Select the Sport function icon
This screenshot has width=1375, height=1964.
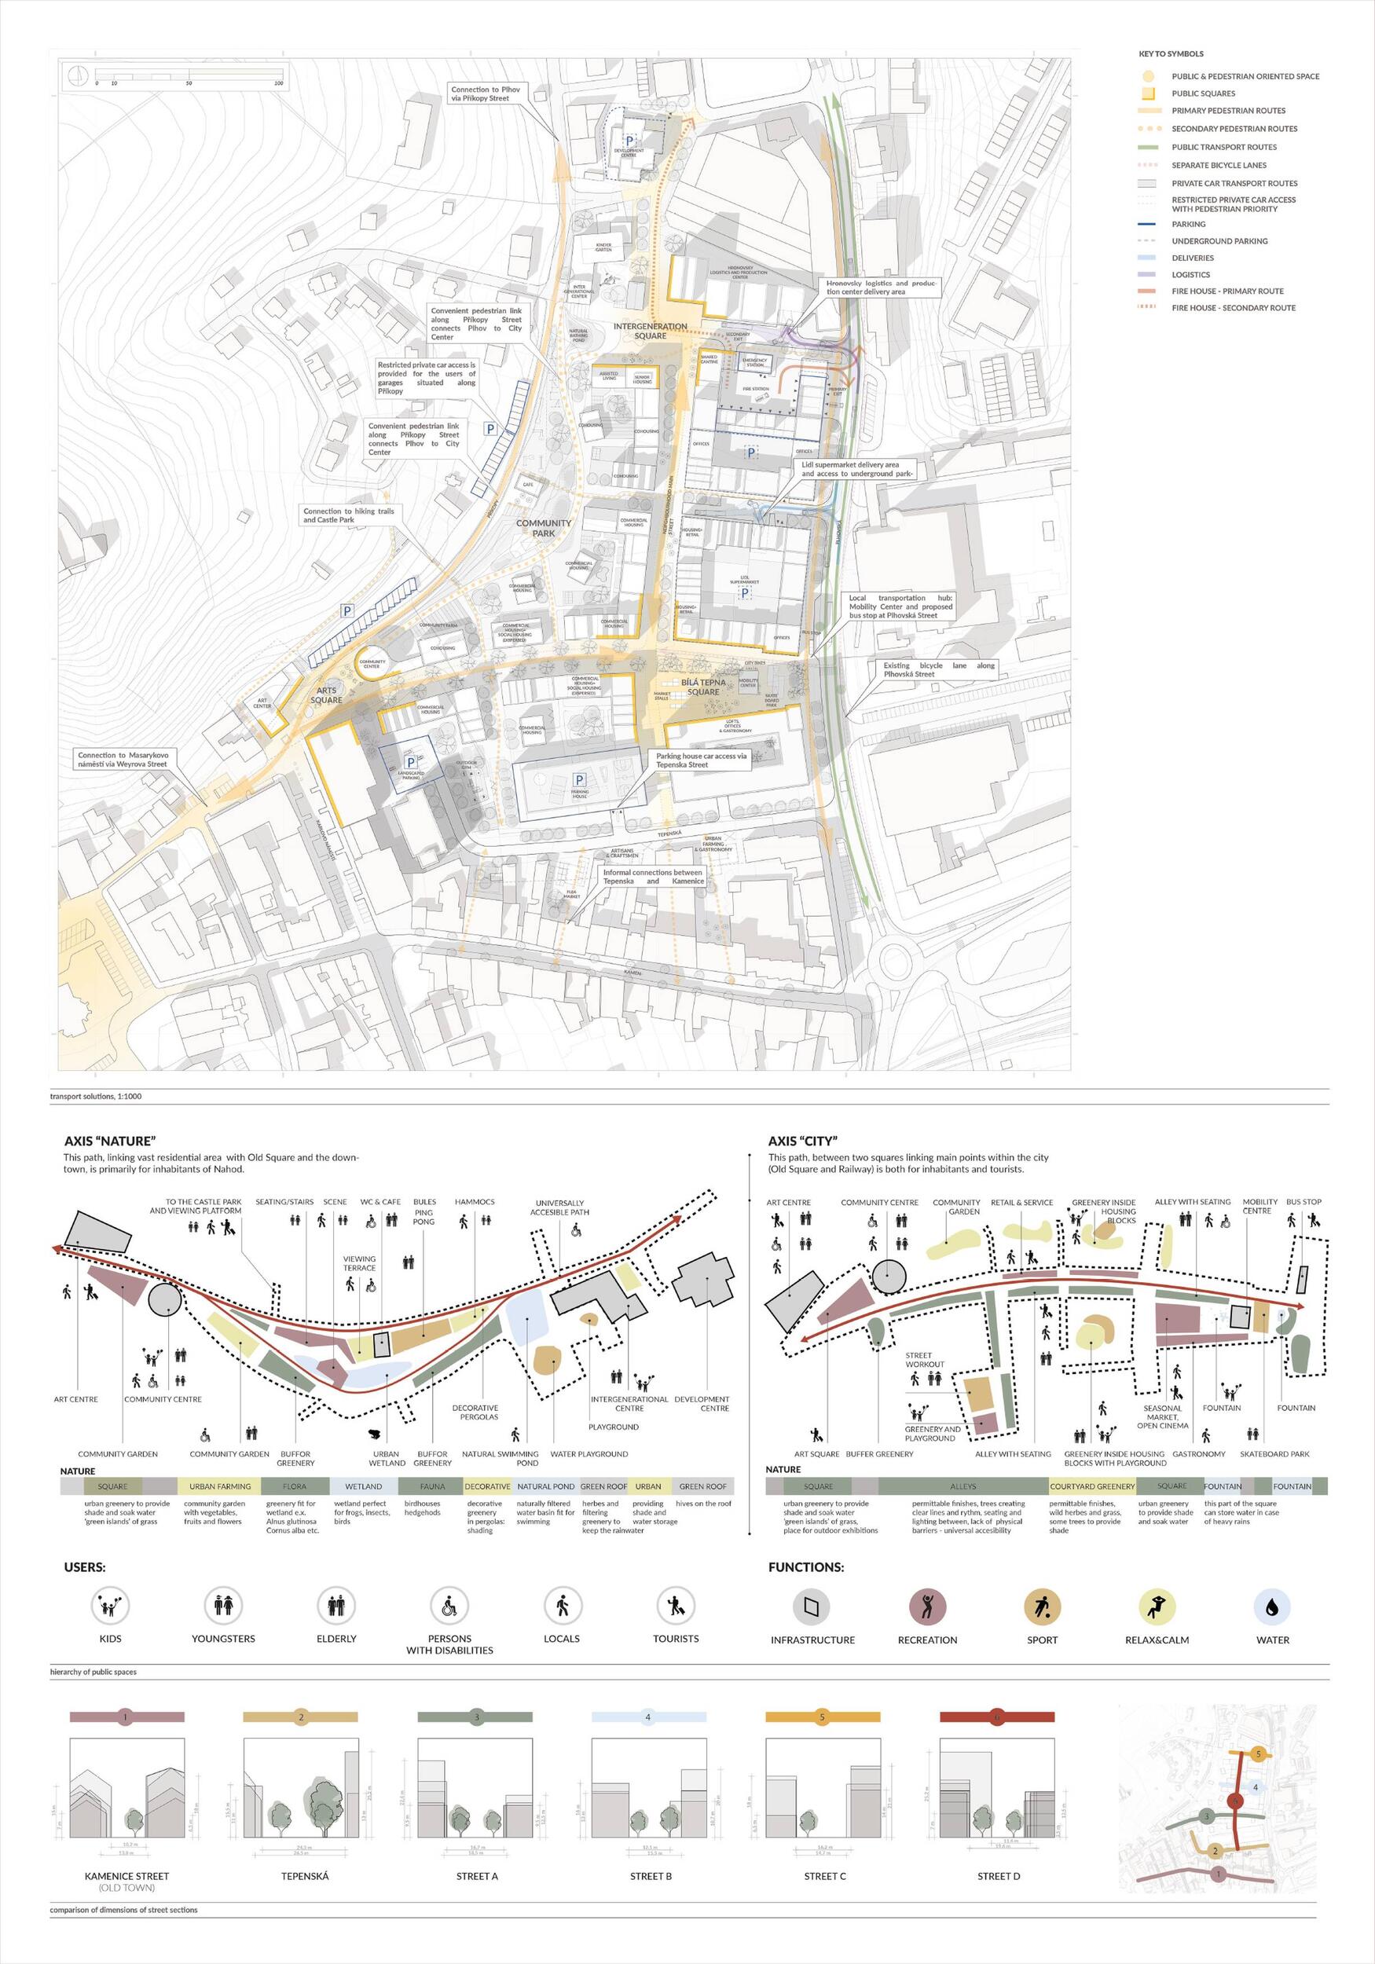click(x=1042, y=1607)
